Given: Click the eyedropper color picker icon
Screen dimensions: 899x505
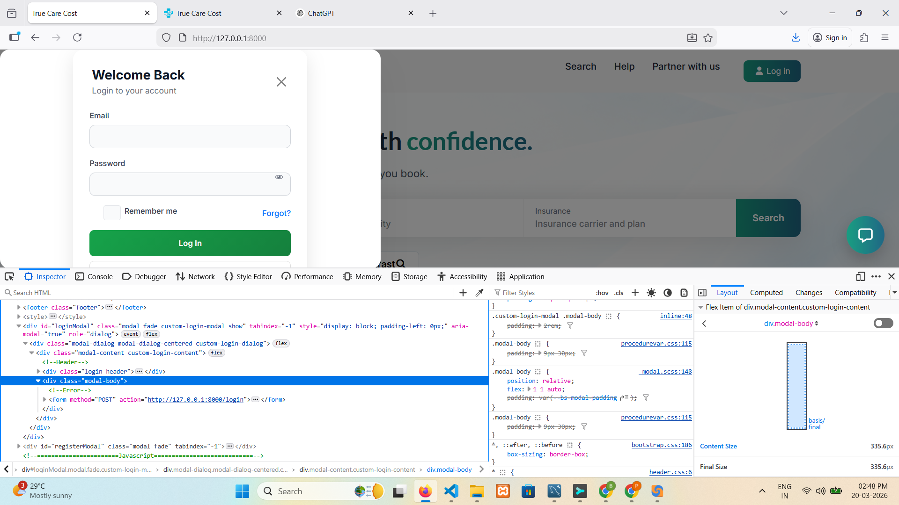Looking at the screenshot, I should [479, 293].
